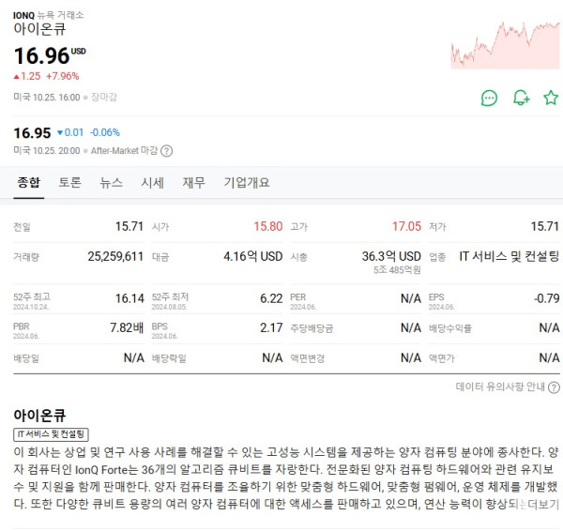Select the PBR value 7.82배
Viewport: 563px width, 531px height.
pos(127,327)
